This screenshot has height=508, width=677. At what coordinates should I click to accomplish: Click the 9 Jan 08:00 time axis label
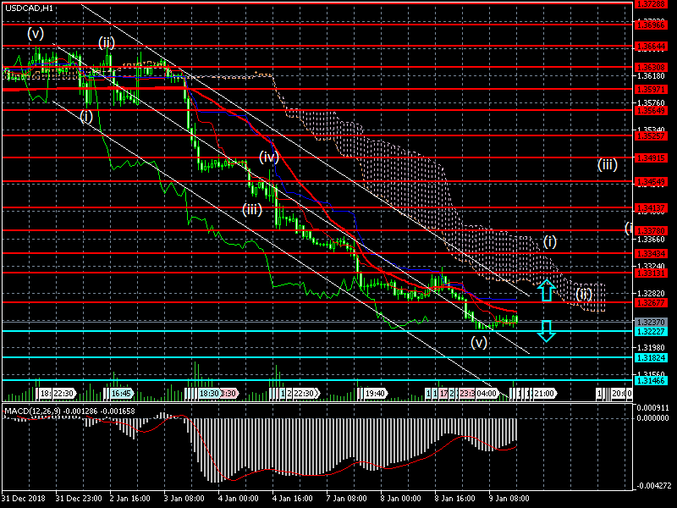click(x=509, y=498)
